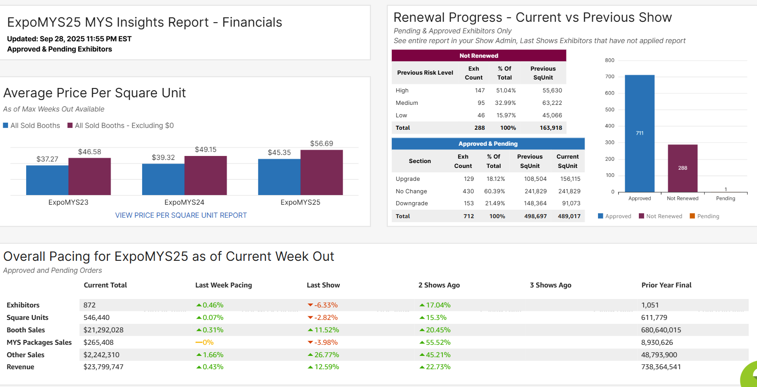Sort by the Section column header

click(419, 161)
